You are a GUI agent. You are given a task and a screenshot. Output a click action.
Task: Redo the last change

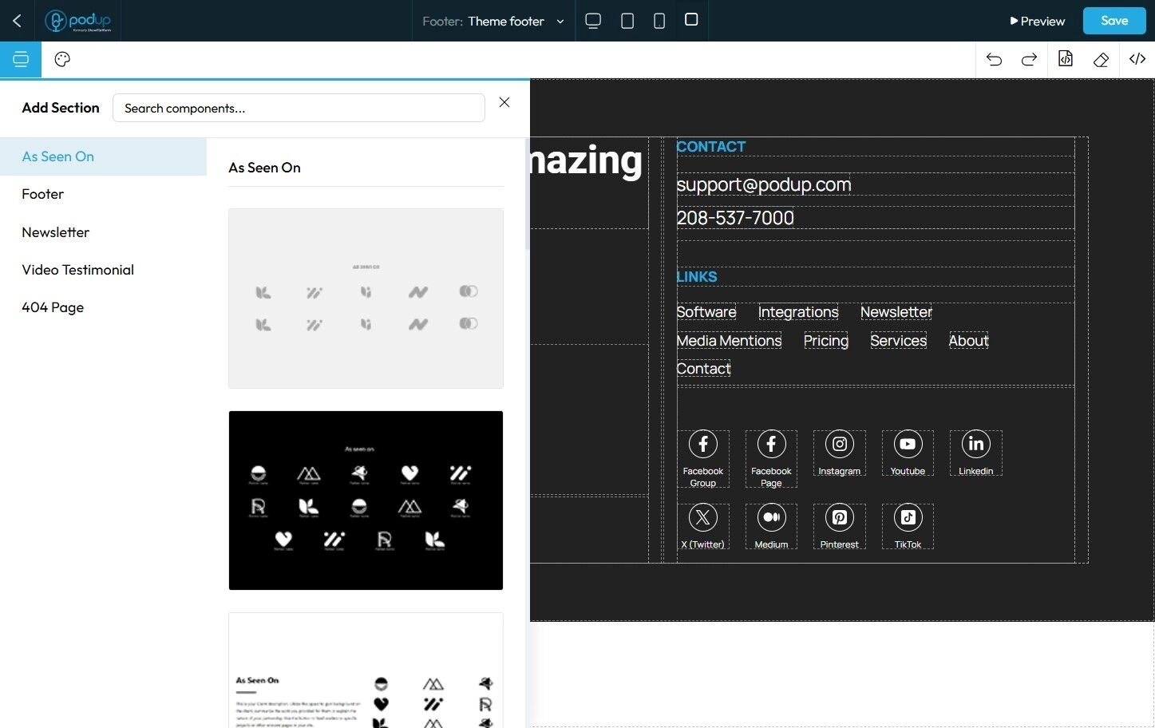click(1030, 59)
